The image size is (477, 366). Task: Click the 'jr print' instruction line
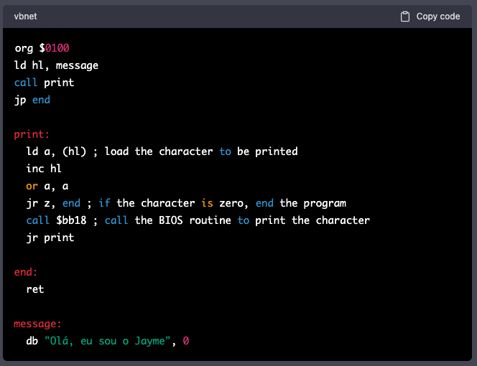(x=50, y=238)
